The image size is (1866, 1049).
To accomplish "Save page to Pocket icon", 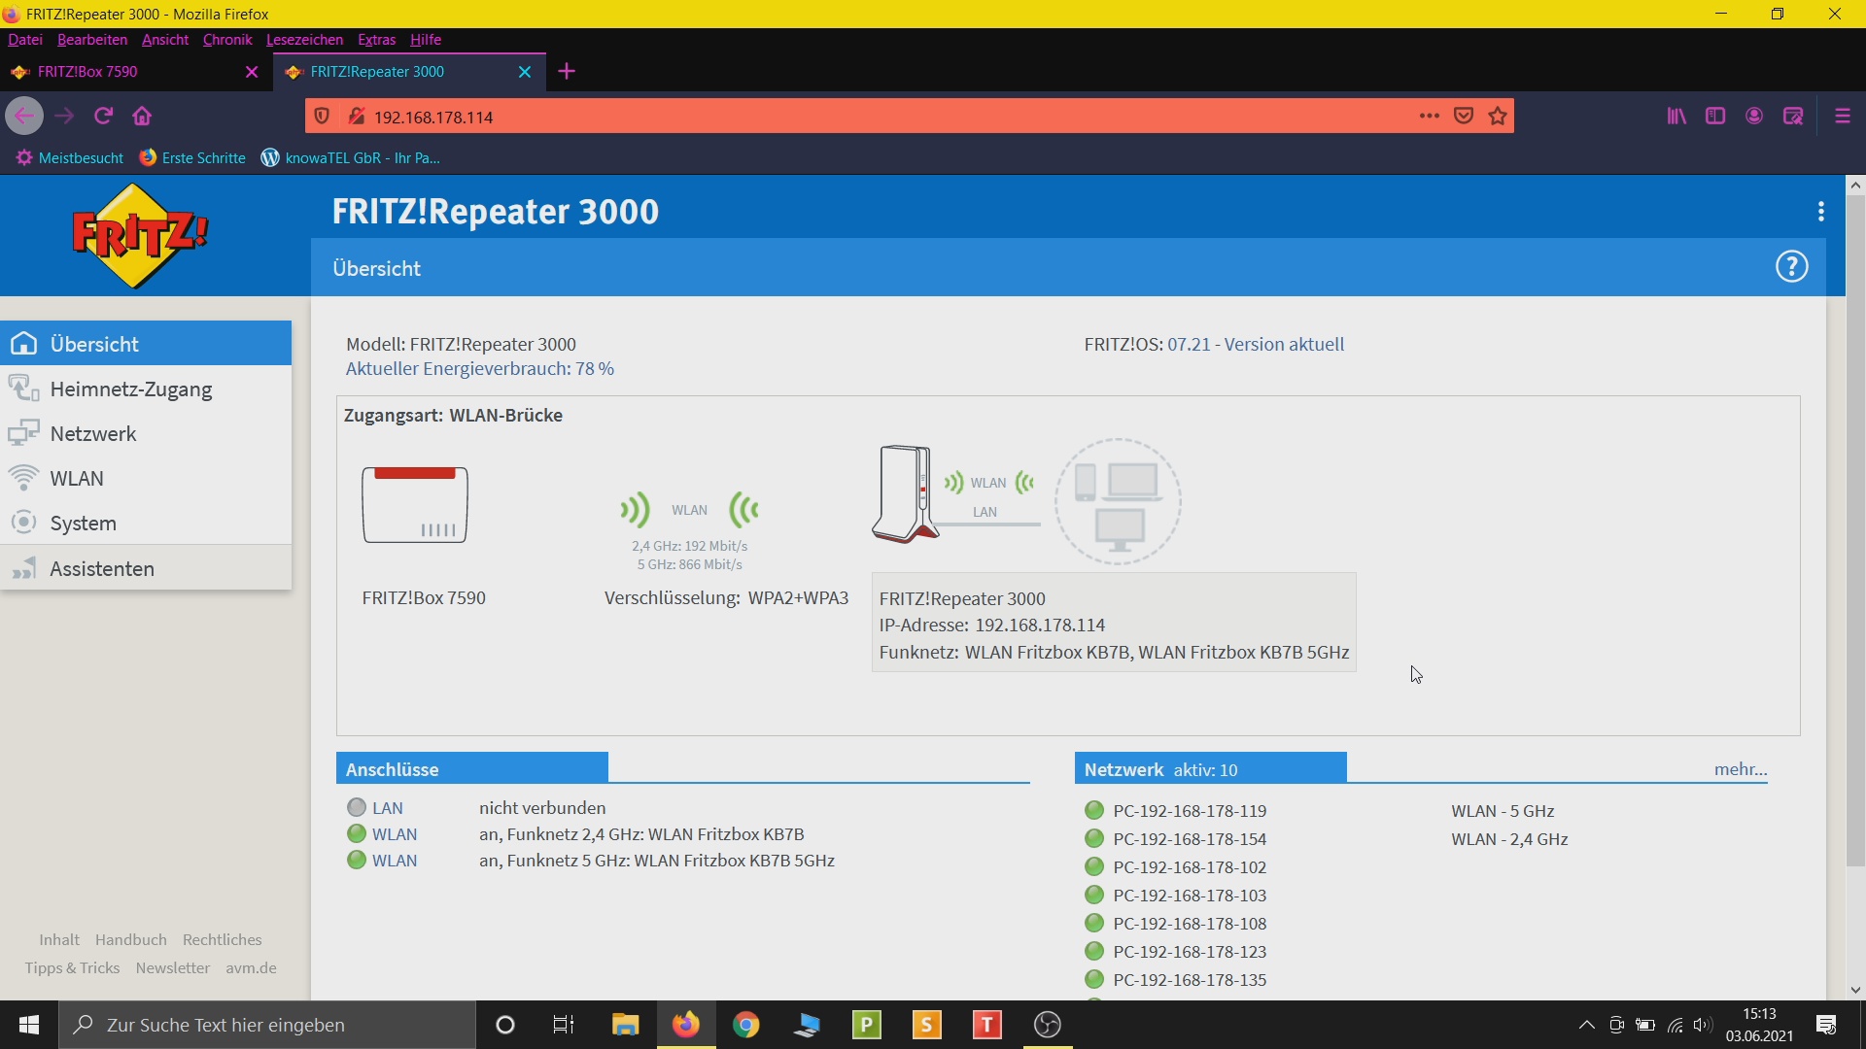I will tap(1464, 116).
